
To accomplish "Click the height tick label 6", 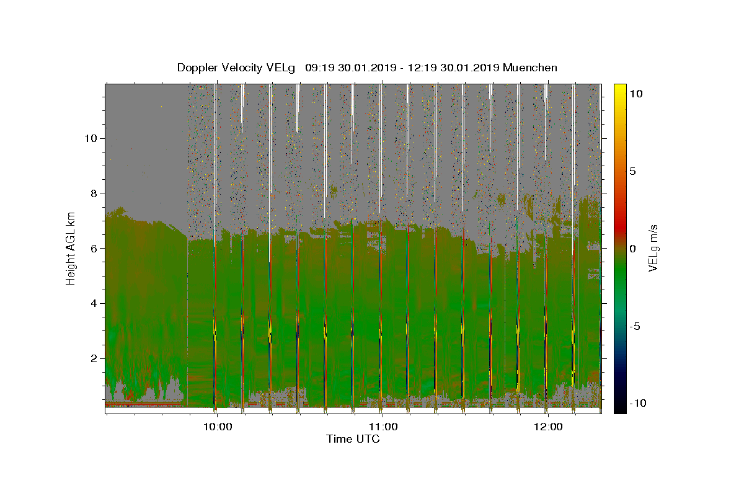I will (94, 248).
